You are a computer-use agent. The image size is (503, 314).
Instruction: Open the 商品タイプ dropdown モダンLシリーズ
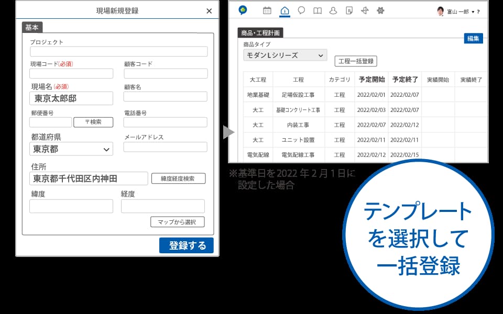click(x=285, y=55)
